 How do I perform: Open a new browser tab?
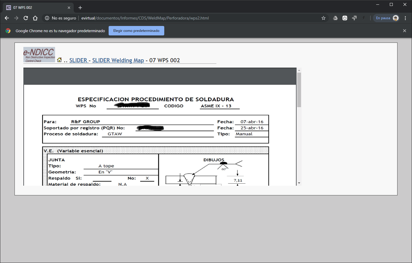point(80,8)
